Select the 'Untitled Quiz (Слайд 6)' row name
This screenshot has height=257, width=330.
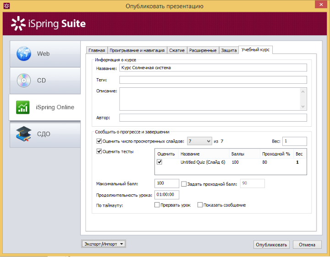pyautogui.click(x=203, y=162)
